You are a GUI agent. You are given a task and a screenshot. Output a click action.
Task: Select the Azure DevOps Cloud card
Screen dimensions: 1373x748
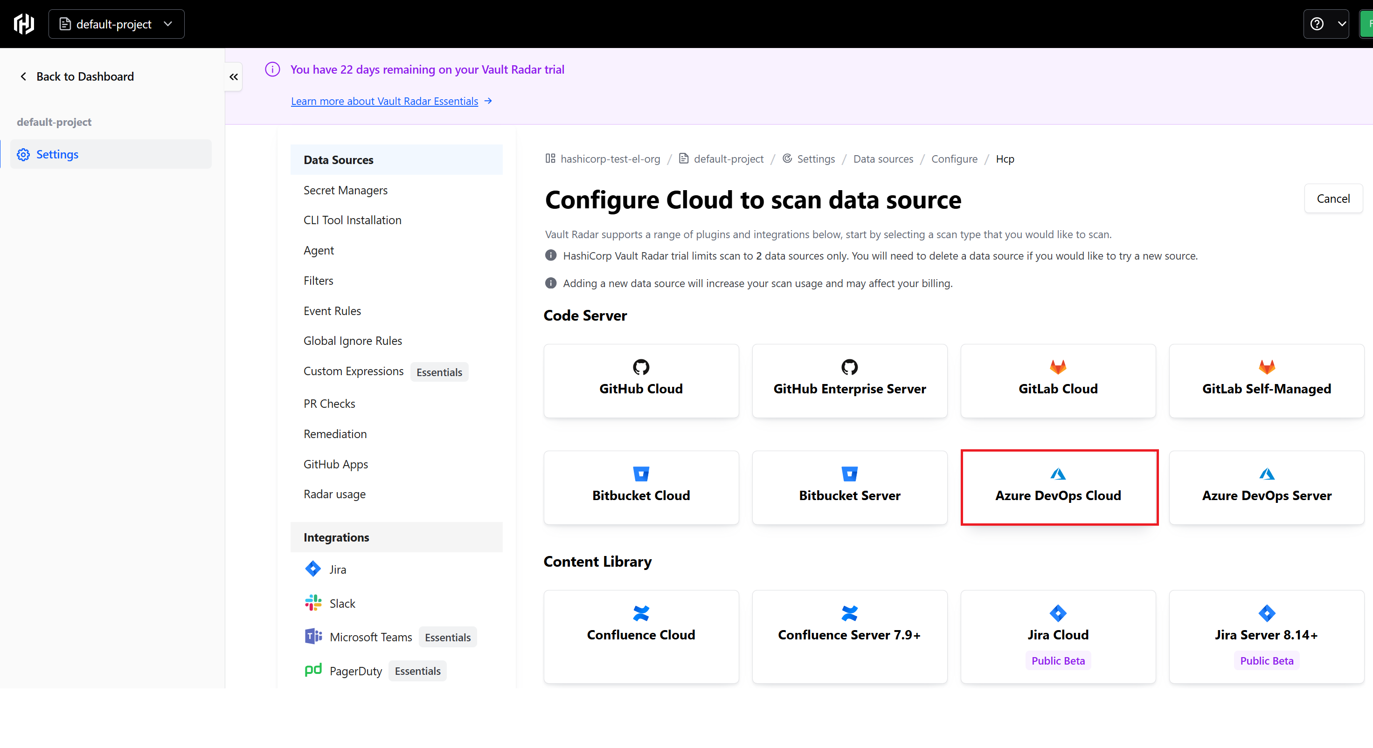tap(1059, 487)
